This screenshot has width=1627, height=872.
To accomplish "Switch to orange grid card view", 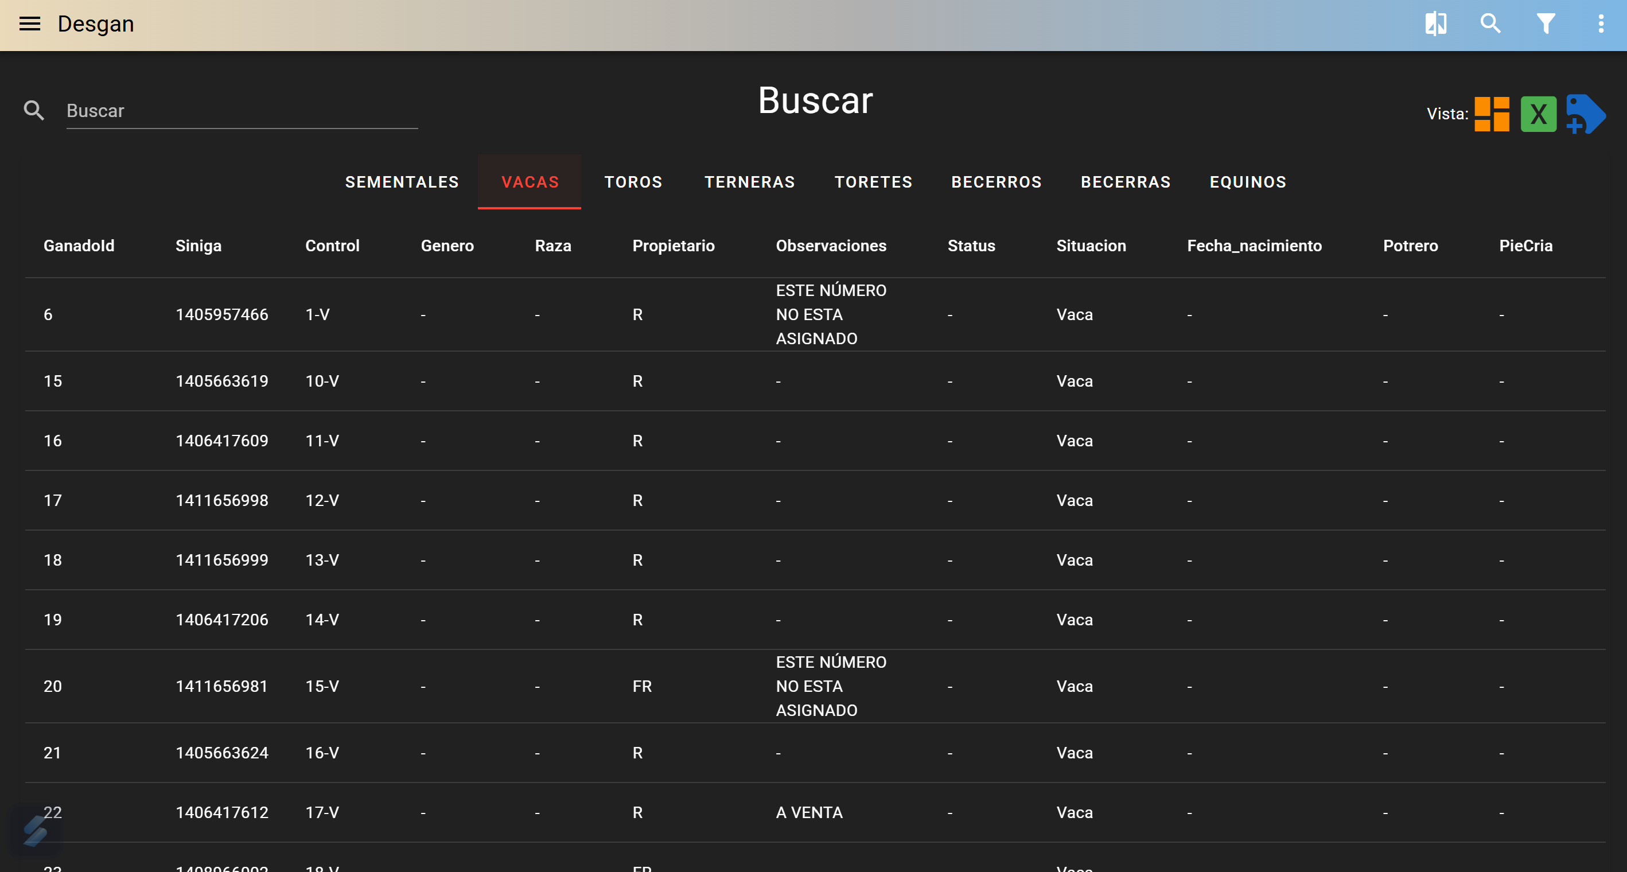I will (1492, 114).
